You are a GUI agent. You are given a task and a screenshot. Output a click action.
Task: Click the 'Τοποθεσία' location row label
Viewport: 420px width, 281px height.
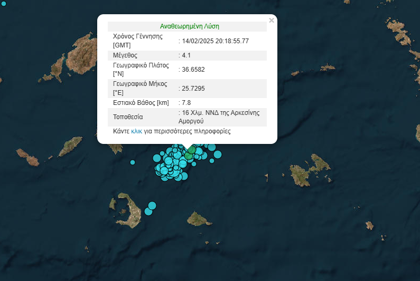click(128, 117)
